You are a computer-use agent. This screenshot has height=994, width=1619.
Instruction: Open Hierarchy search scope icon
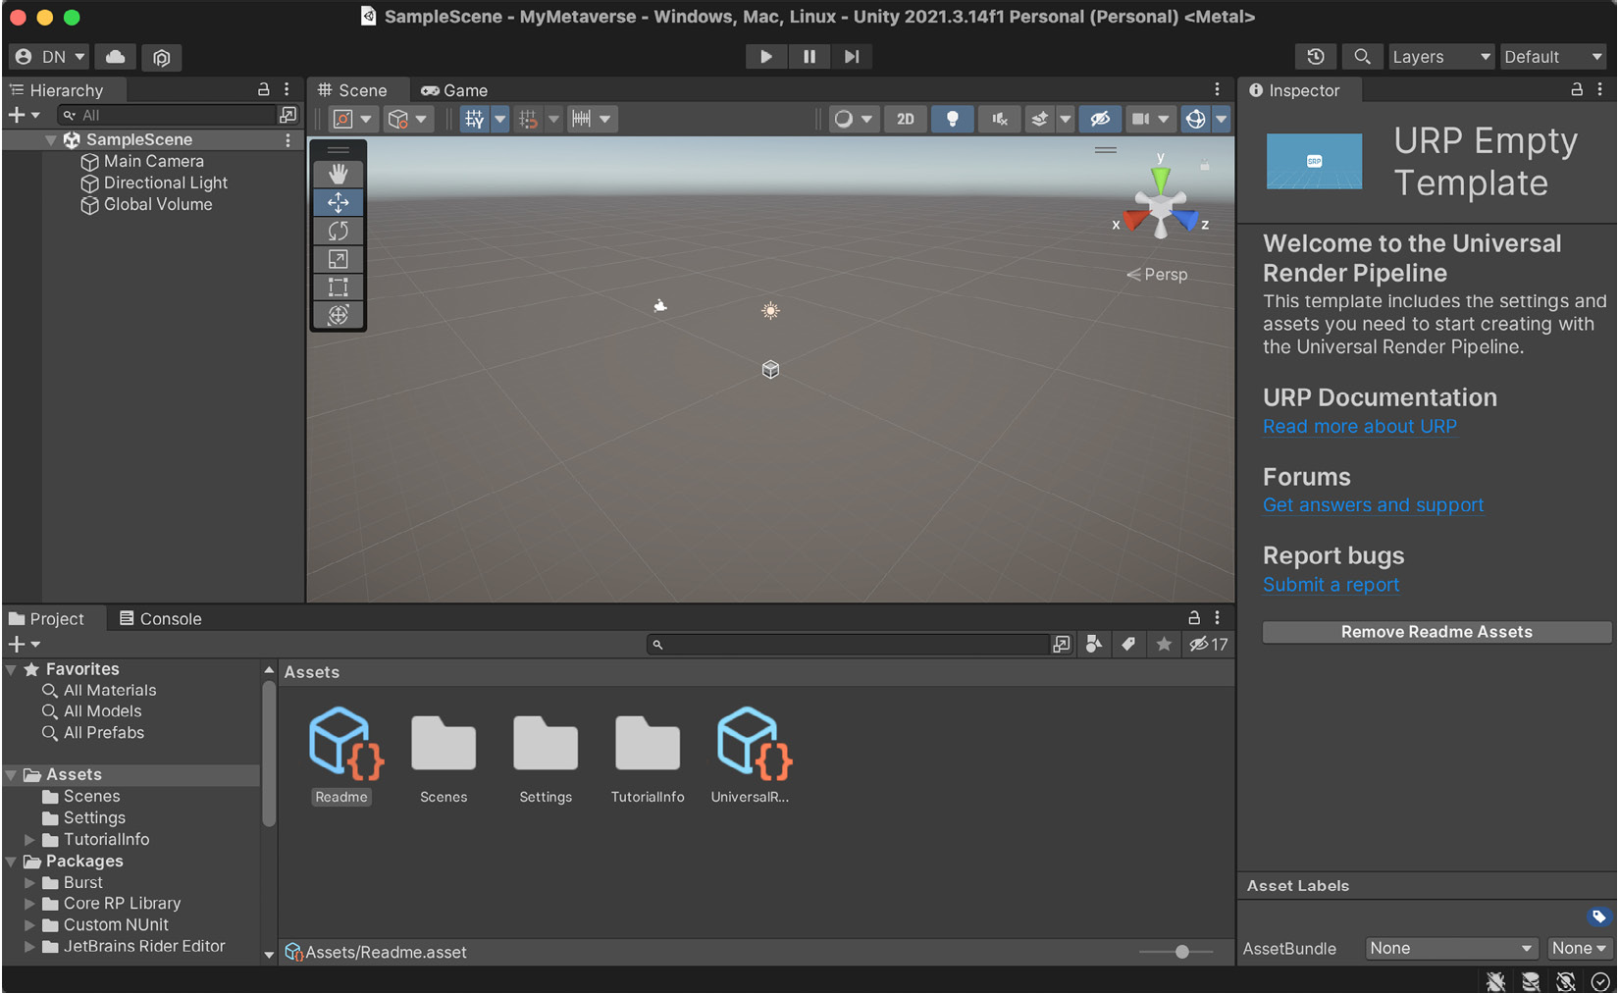[x=287, y=115]
